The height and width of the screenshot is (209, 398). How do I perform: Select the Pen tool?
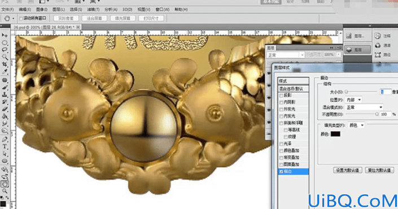click(x=5, y=139)
